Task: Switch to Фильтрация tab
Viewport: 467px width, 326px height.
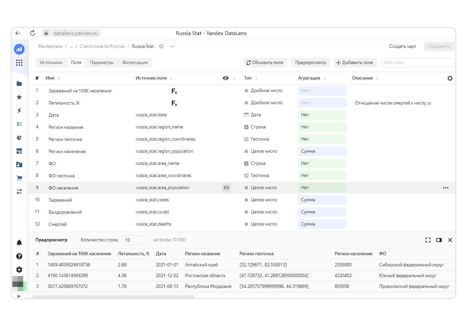Action: point(135,63)
